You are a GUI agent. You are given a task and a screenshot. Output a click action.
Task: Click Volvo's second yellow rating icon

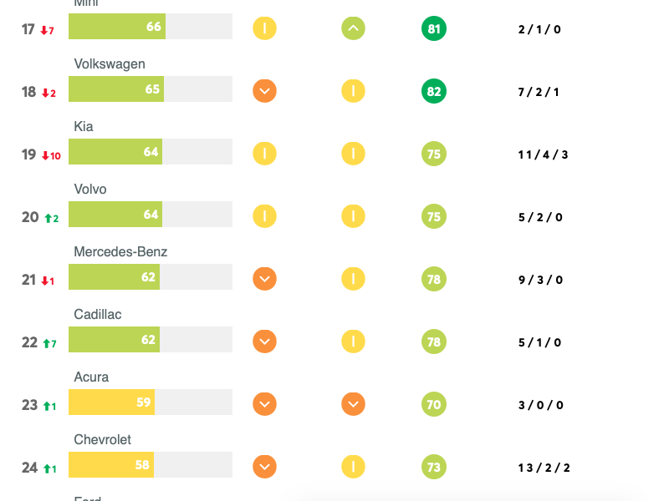353,216
